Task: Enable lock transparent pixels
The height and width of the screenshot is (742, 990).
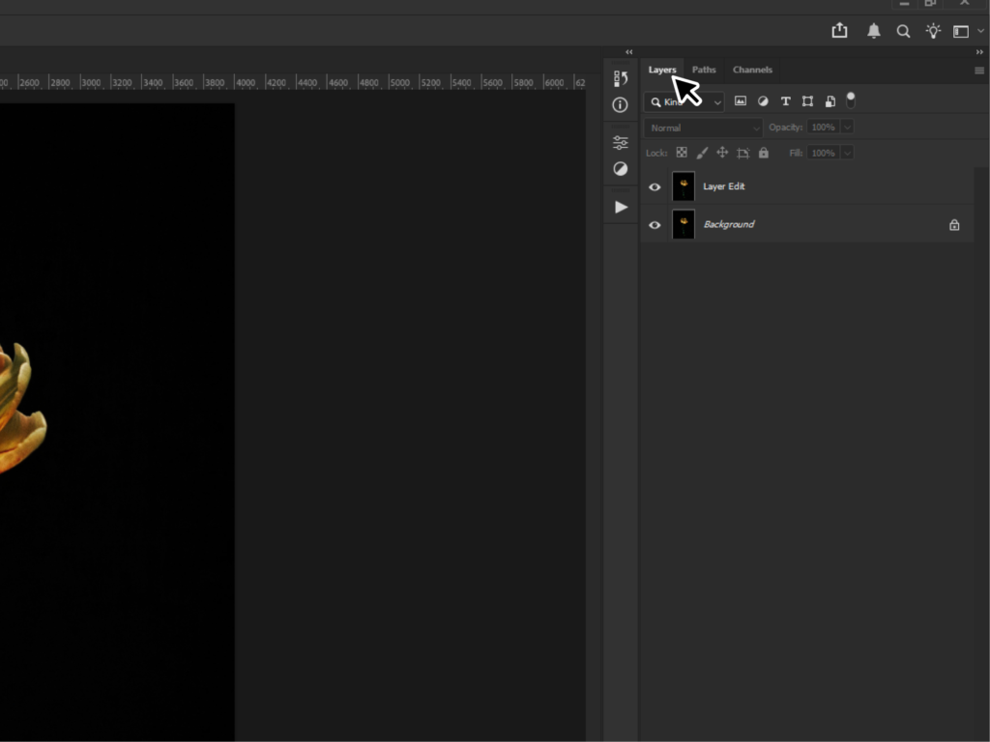Action: [682, 152]
